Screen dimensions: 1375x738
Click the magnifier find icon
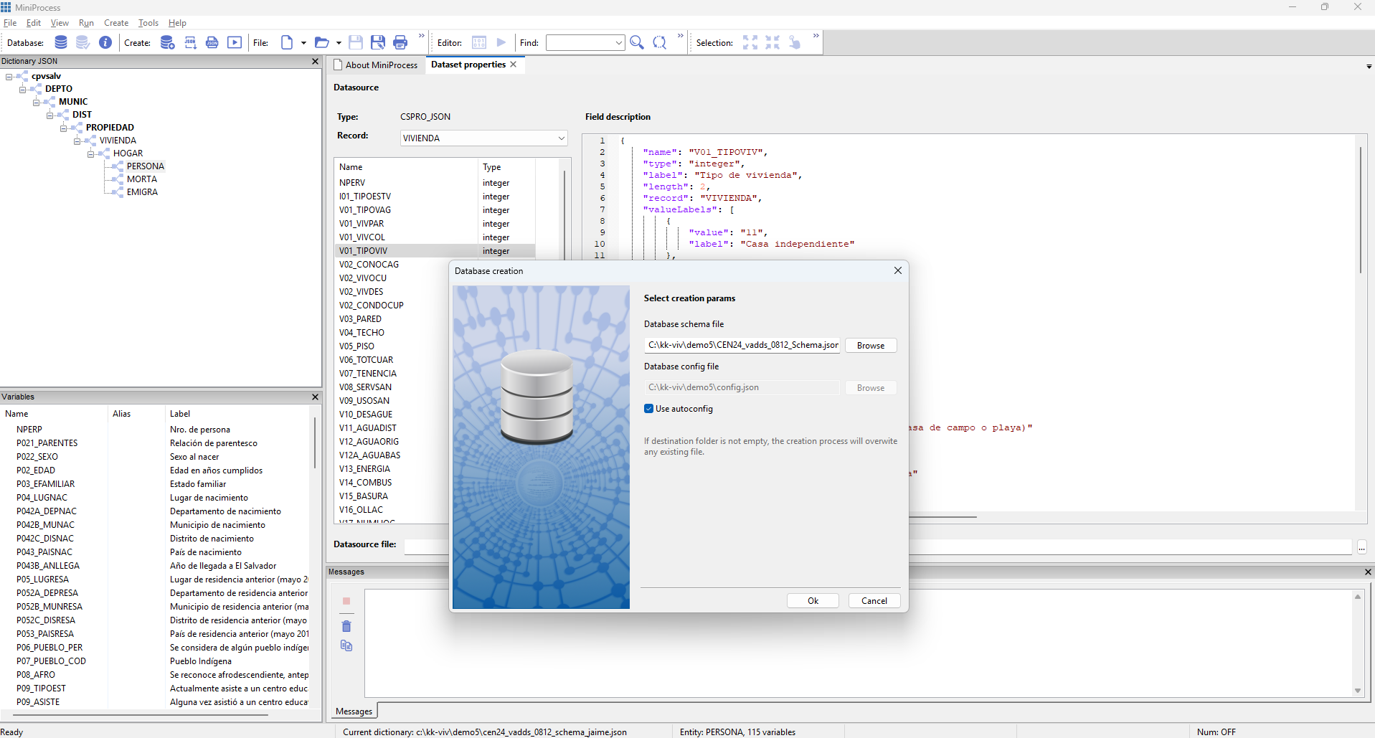click(636, 42)
